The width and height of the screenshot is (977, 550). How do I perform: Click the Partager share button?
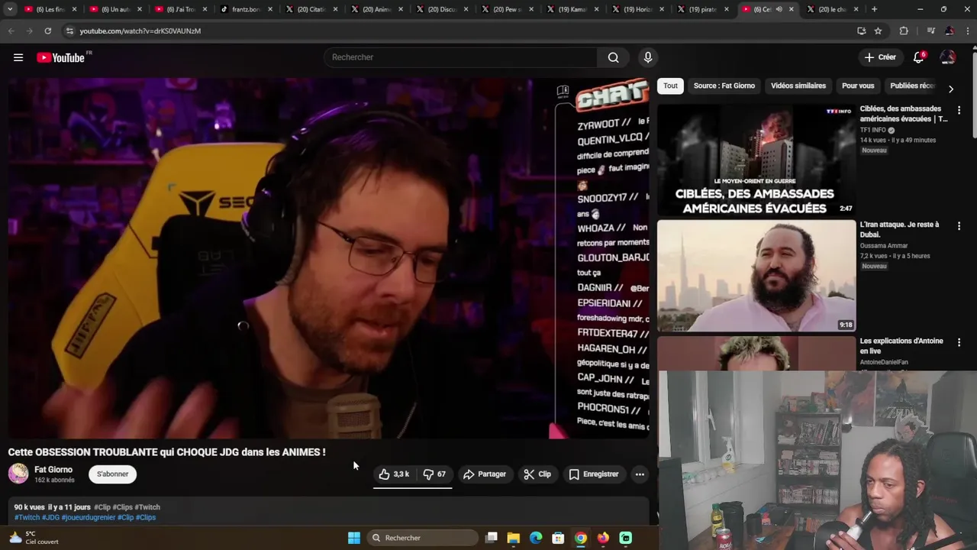485,474
